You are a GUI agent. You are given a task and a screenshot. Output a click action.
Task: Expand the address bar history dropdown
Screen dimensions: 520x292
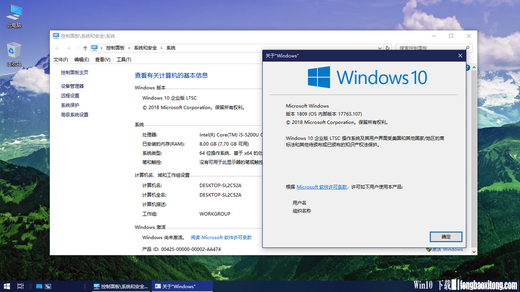pos(380,48)
